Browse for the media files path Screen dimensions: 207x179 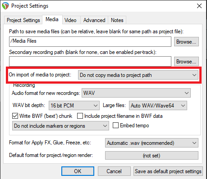point(186,42)
